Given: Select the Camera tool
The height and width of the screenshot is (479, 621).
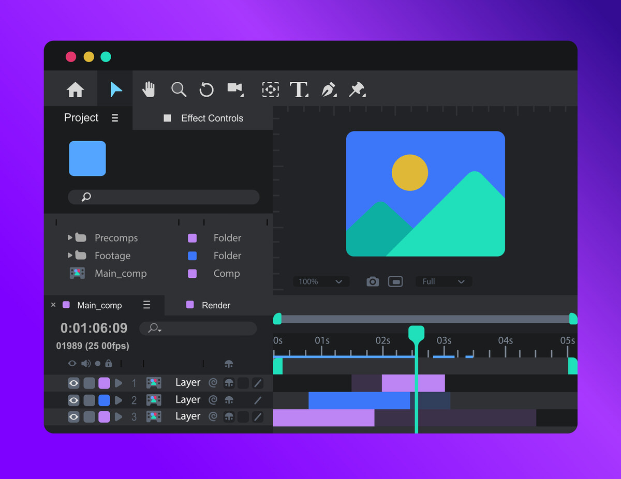Looking at the screenshot, I should [x=235, y=88].
